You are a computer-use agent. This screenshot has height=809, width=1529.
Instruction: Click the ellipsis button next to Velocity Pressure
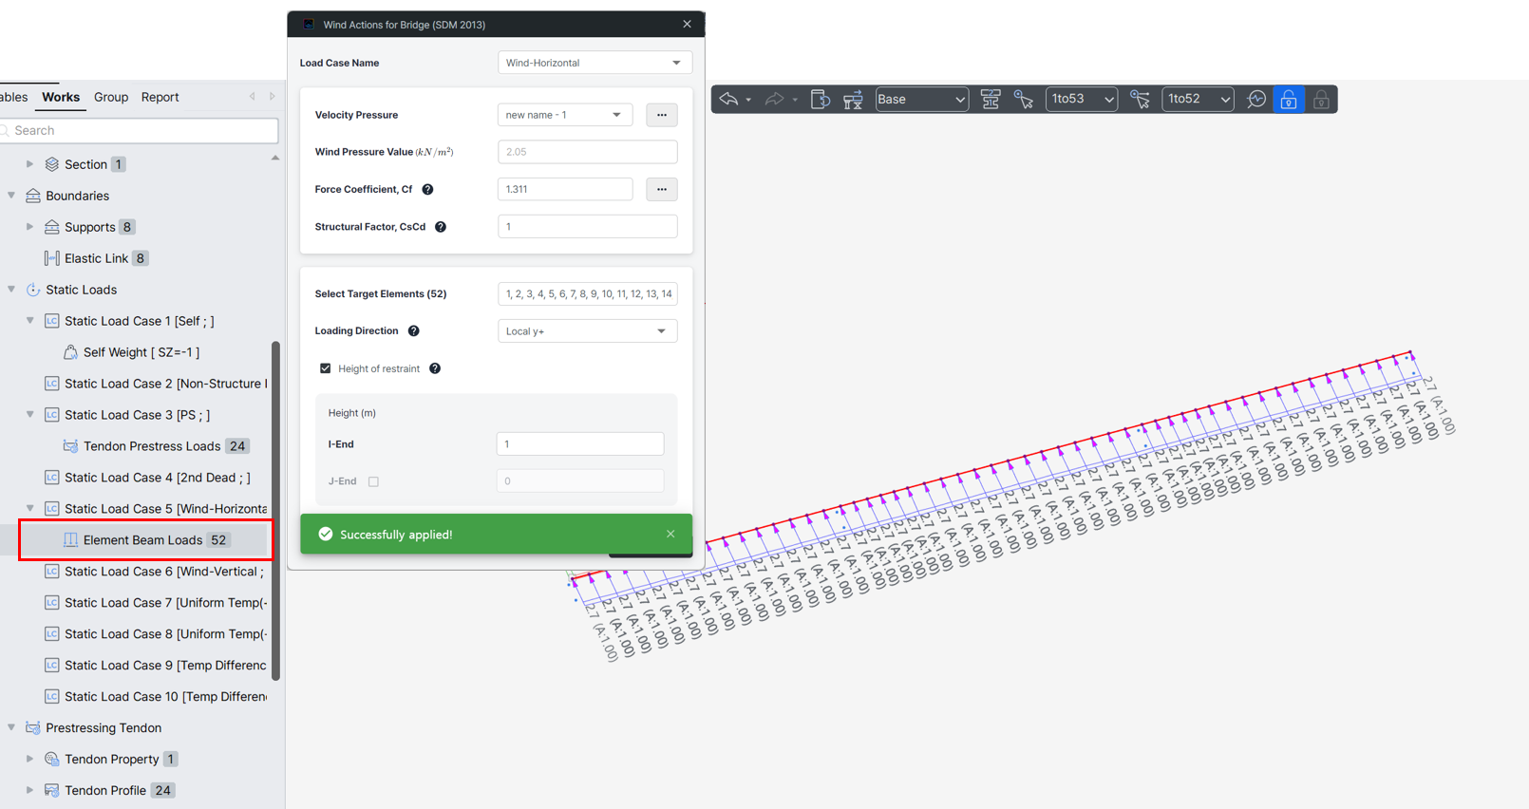coord(662,115)
